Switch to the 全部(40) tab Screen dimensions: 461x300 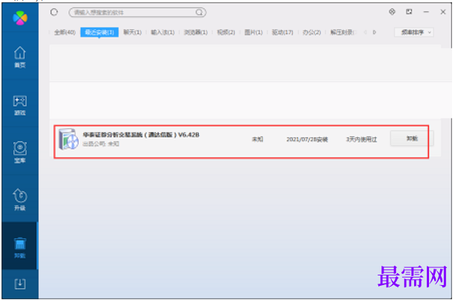[x=65, y=32]
